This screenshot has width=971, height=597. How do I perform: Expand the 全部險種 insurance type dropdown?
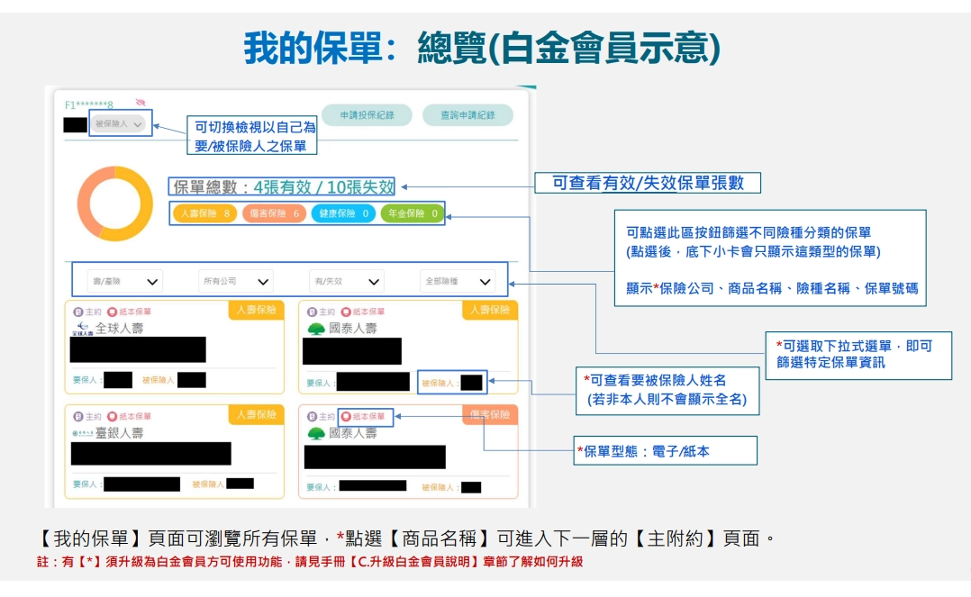457,281
